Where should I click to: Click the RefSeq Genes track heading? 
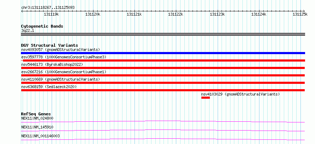[36, 114]
